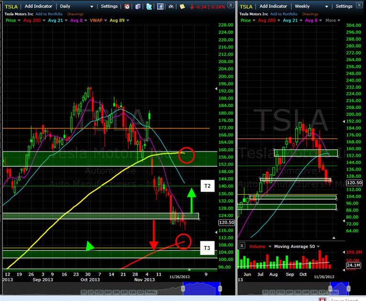Select the YTD range in daily chart
This screenshot has height=301, width=366.
tap(99, 292)
